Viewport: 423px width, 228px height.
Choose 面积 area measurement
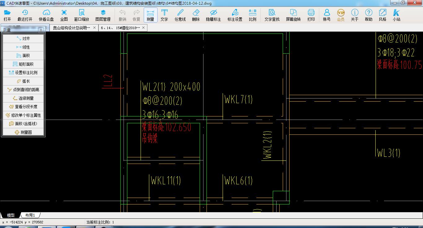coord(23,56)
